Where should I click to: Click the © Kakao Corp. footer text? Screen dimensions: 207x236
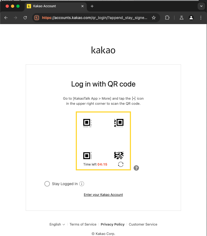(103, 234)
